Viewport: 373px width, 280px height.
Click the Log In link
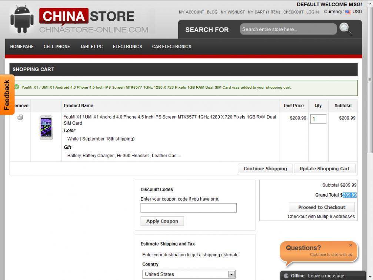coord(312,12)
